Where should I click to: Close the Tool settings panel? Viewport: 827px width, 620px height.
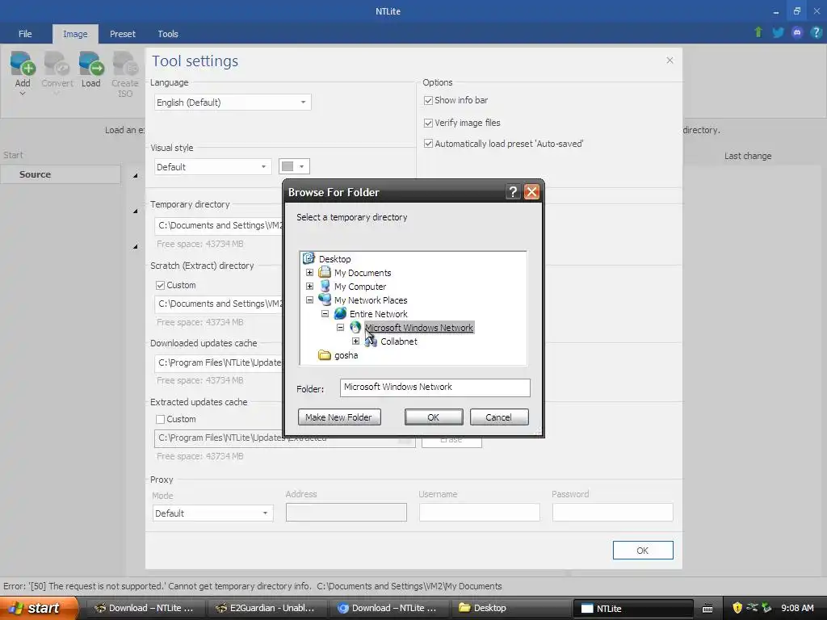pyautogui.click(x=670, y=60)
